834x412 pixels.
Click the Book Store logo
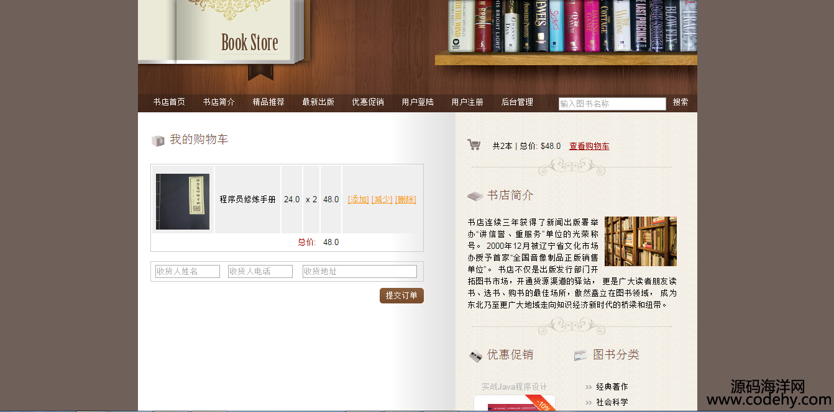[250, 43]
